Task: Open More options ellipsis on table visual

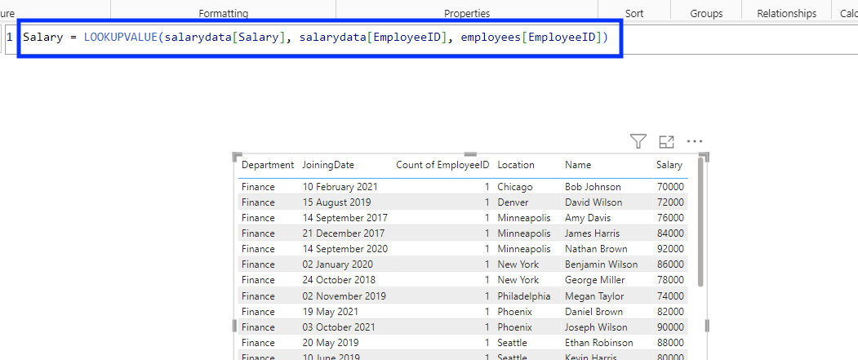Action: point(695,141)
